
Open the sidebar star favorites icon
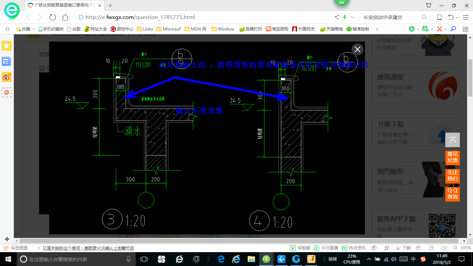[x=7, y=45]
